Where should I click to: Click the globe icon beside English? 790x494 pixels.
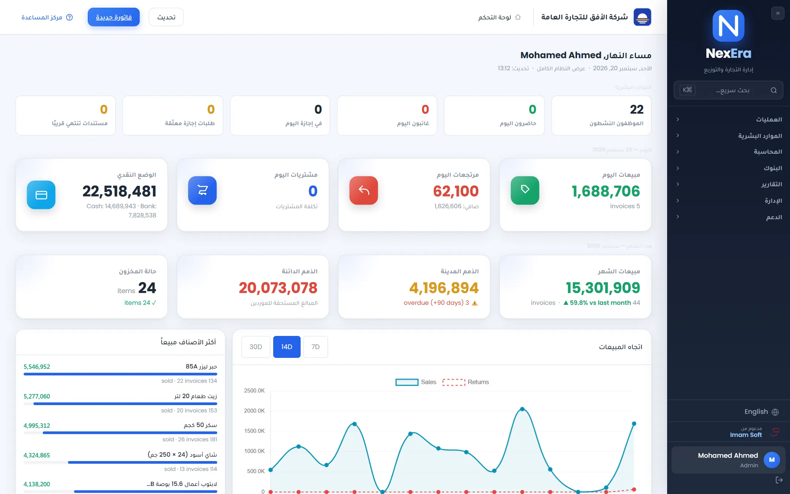tap(775, 412)
